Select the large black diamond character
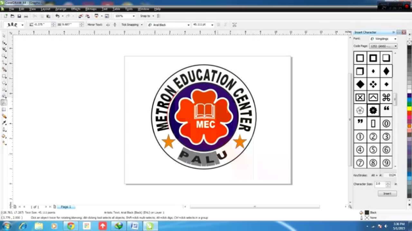 (360, 84)
